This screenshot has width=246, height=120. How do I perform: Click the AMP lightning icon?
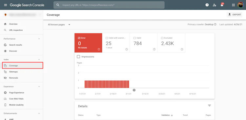tap(5, 119)
